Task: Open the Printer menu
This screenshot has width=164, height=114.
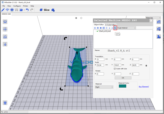Action: pyautogui.click(x=26, y=6)
